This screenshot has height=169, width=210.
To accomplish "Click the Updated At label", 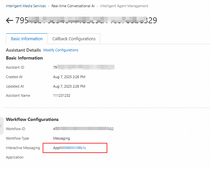I will click(15, 86).
